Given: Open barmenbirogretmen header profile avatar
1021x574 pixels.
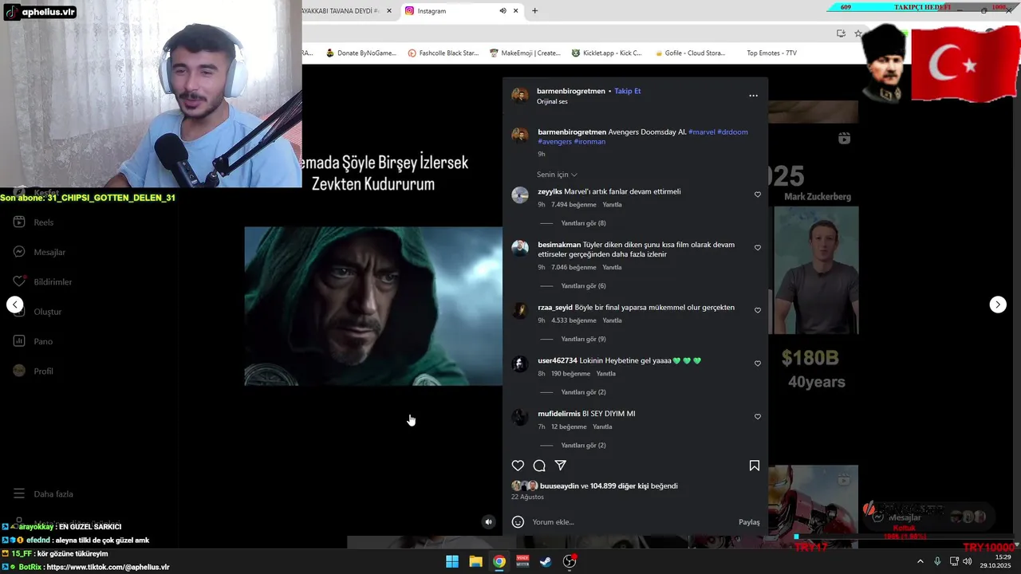Looking at the screenshot, I should click(x=520, y=96).
